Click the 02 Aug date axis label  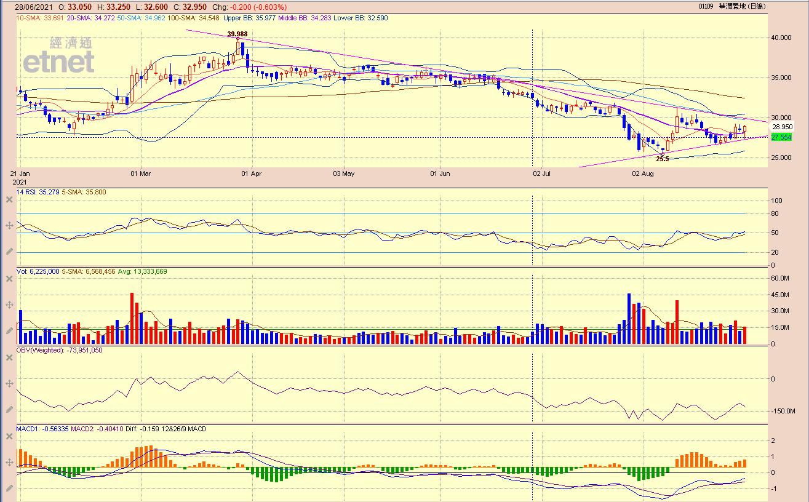click(643, 173)
